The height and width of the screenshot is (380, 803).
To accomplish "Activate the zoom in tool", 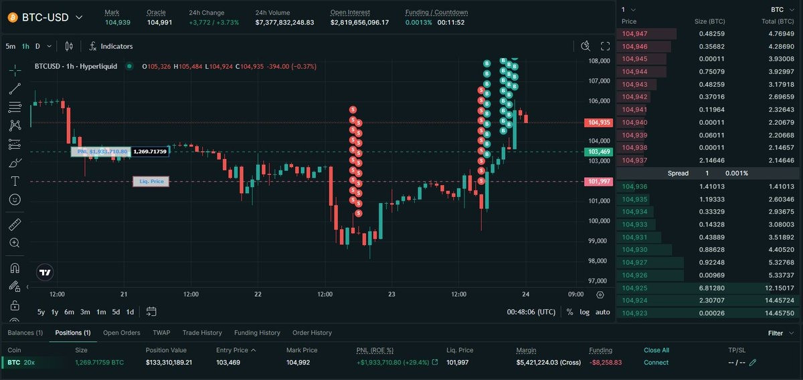I will 15,242.
